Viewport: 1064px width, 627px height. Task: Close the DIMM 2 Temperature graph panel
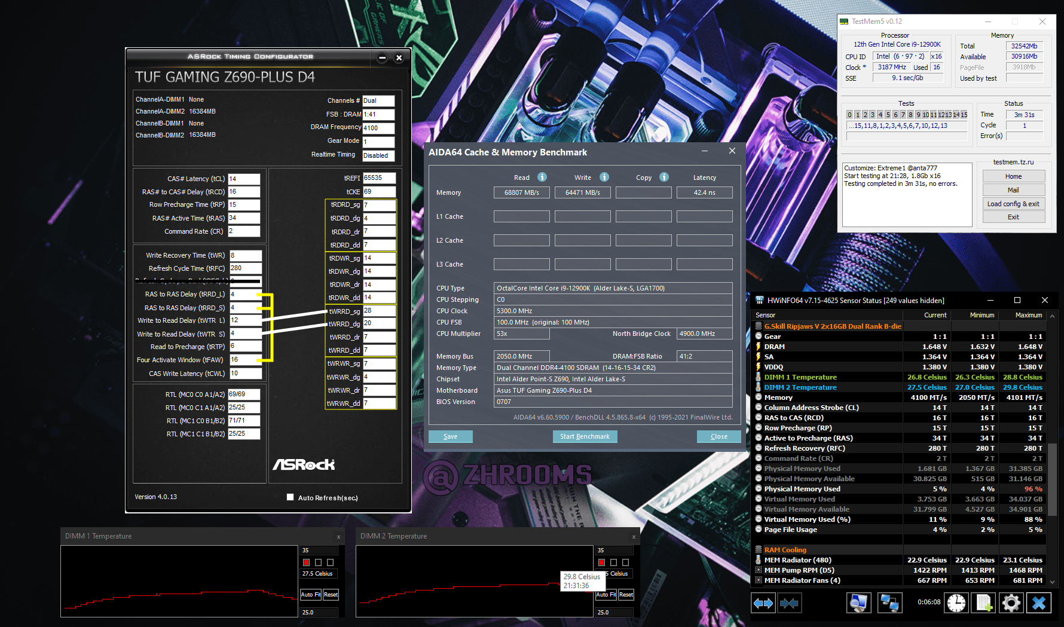[634, 537]
